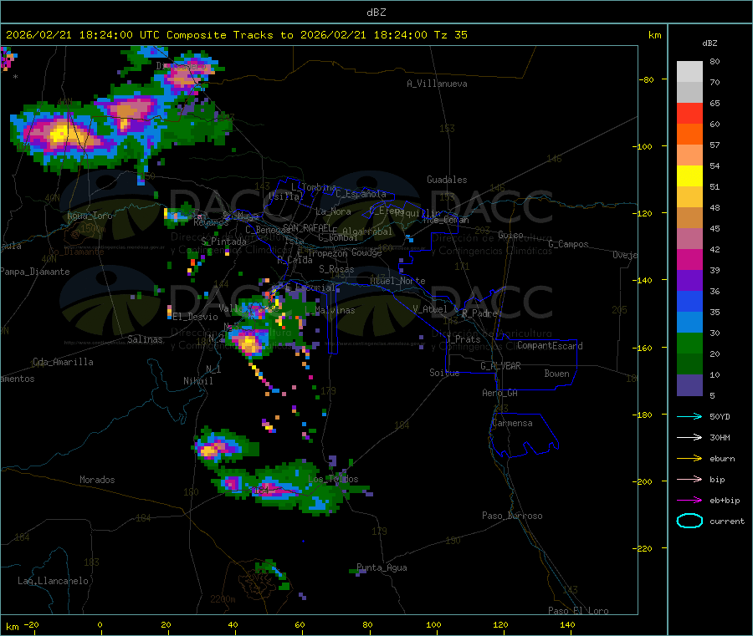
Task: Select the magenta swatch in dBZ legend
Action: click(x=689, y=259)
